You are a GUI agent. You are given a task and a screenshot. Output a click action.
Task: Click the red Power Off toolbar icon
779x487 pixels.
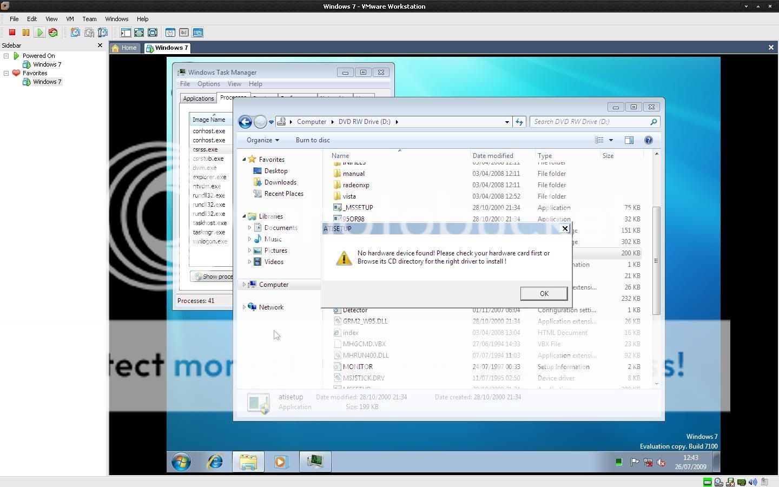(12, 32)
